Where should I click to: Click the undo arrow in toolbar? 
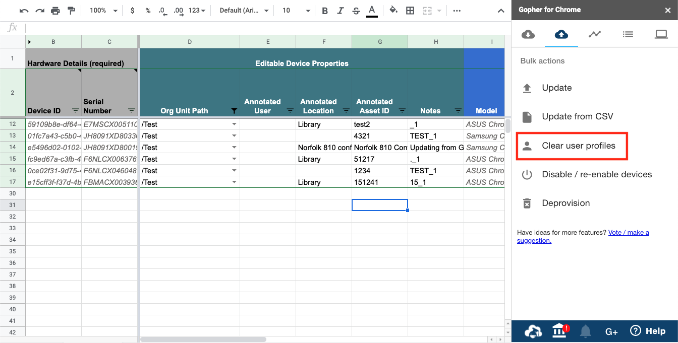coord(24,11)
